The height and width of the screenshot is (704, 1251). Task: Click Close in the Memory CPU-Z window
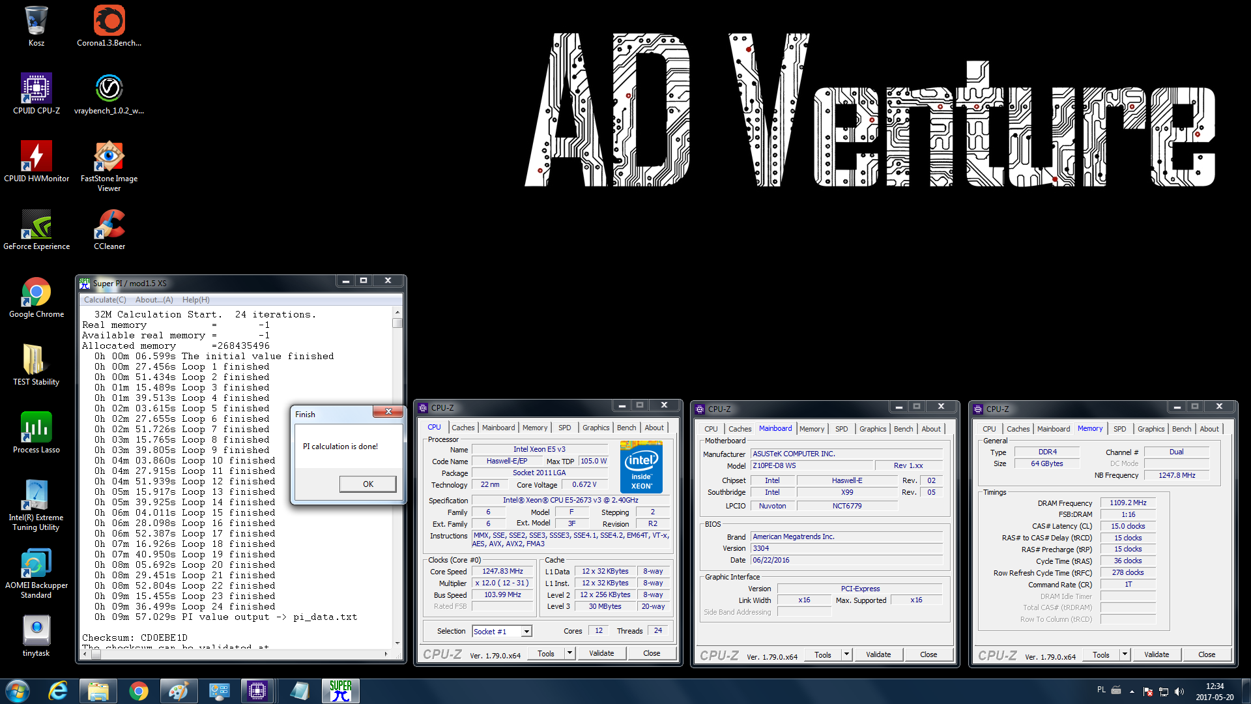(x=1207, y=654)
